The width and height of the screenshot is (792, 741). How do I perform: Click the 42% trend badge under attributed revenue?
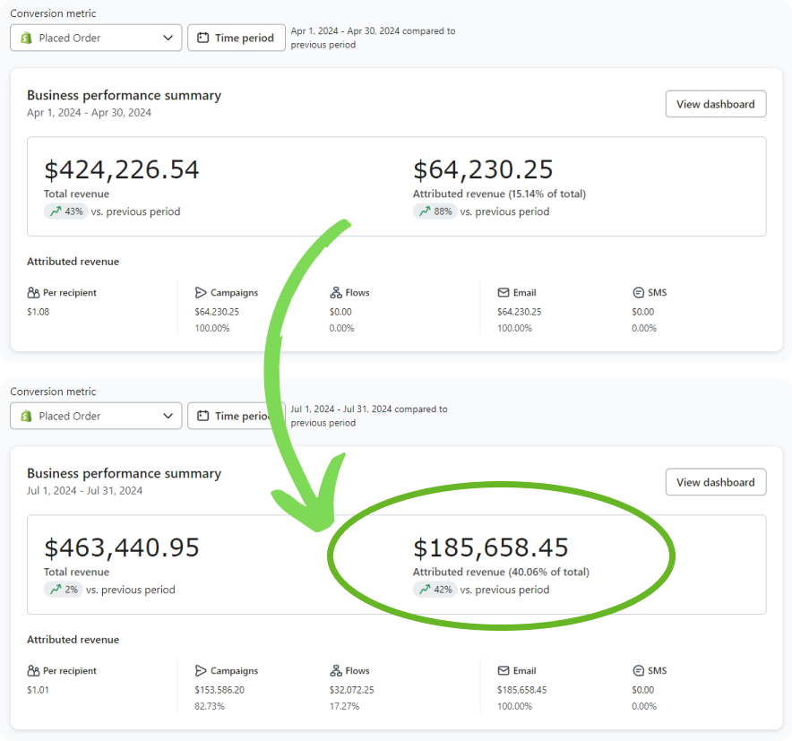click(x=435, y=590)
